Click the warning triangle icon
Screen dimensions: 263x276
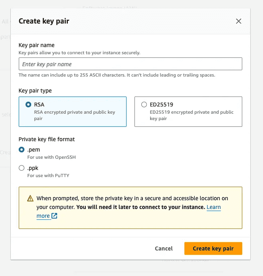(30, 198)
